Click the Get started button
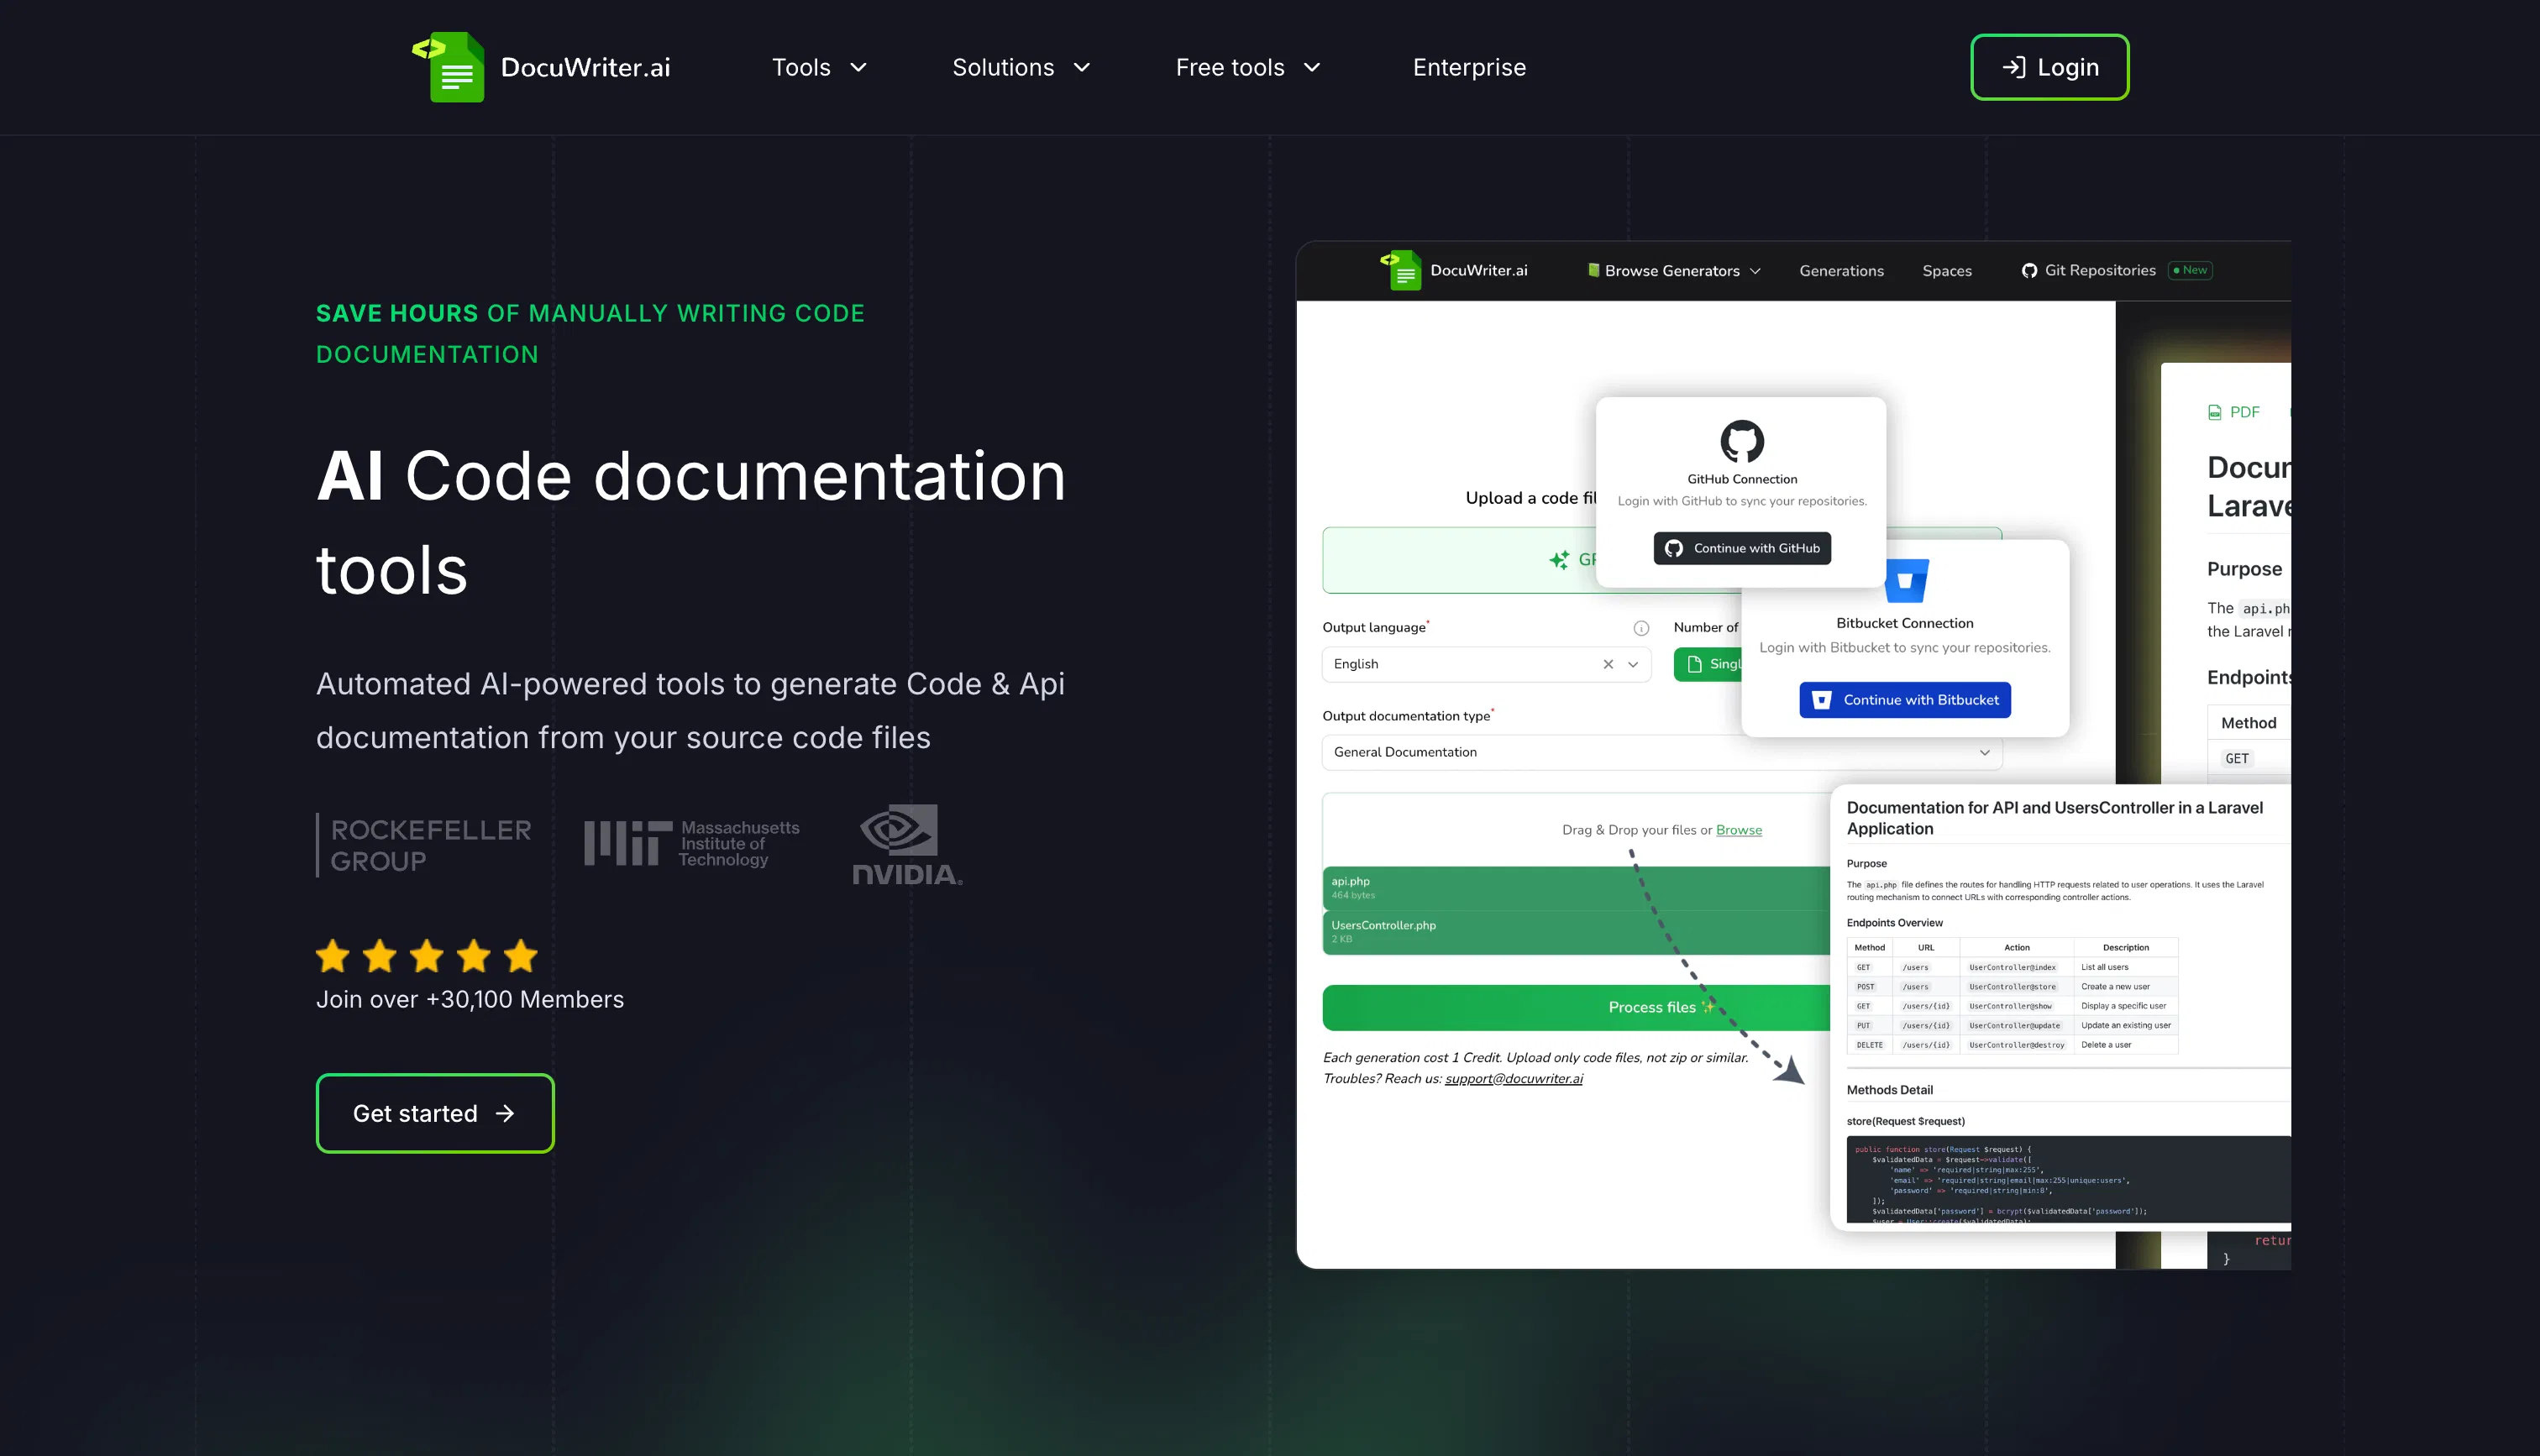This screenshot has width=2540, height=1456. coord(434,1112)
